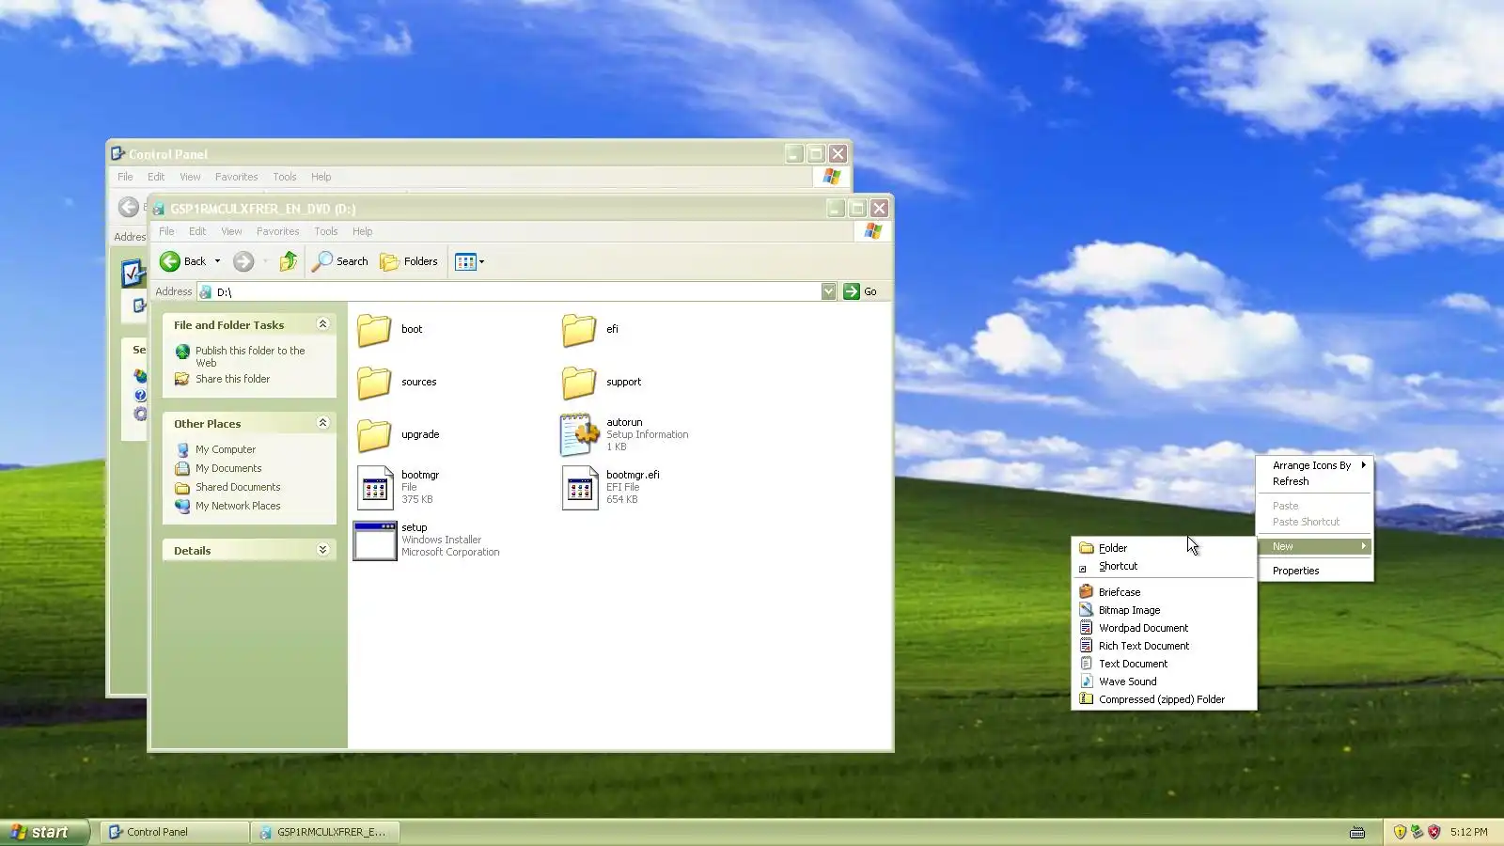Click the yellow shield tray icon
The height and width of the screenshot is (846, 1504).
point(1400,832)
